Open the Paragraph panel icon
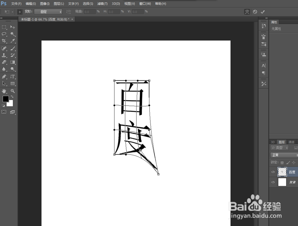The width and height of the screenshot is (298, 226). (264, 73)
